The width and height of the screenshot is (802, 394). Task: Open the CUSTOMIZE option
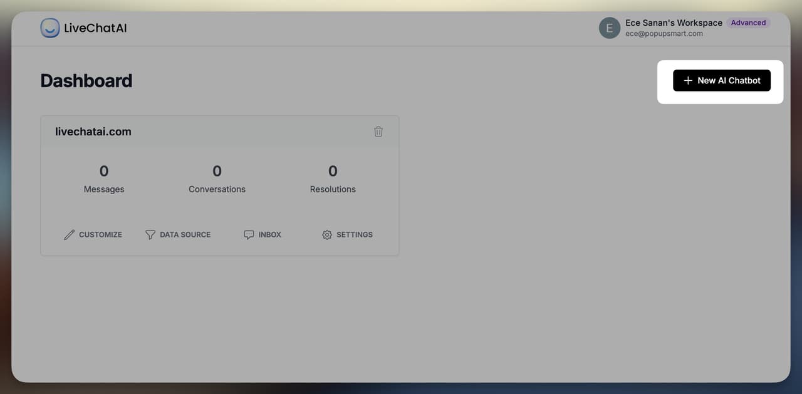click(93, 234)
